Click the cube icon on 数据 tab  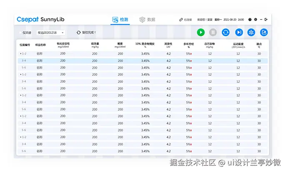pyautogui.click(x=142, y=20)
